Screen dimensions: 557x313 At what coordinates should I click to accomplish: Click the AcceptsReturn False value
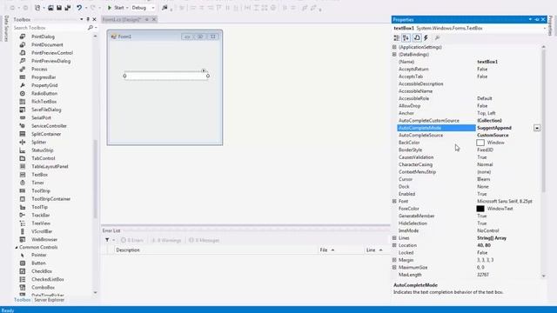click(x=482, y=70)
